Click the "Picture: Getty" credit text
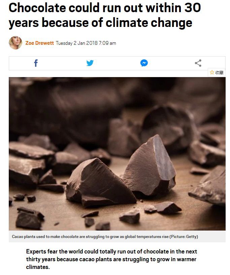 tap(185, 237)
